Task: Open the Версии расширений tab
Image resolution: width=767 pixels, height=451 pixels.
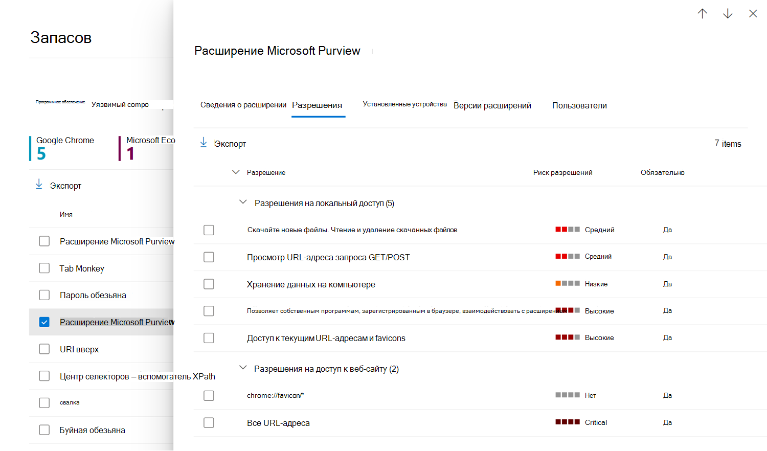Action: pos(492,106)
